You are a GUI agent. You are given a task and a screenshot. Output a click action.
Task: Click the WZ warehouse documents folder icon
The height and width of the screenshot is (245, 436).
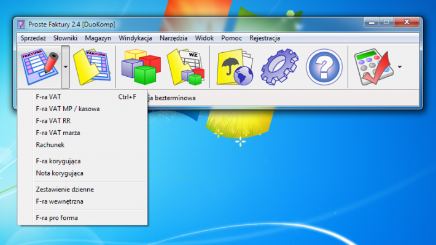tap(185, 67)
